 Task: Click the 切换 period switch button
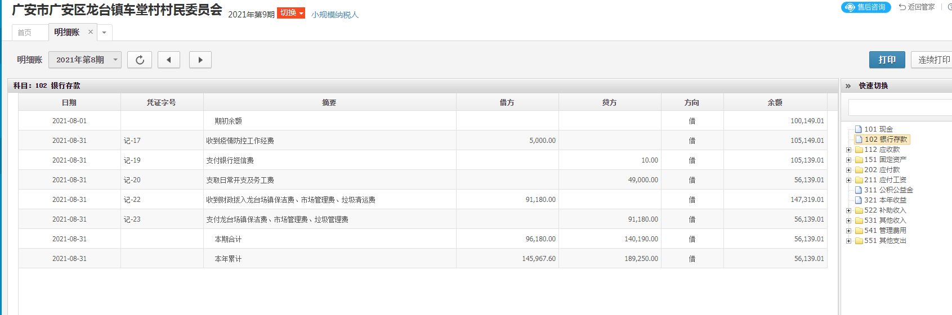click(x=291, y=13)
